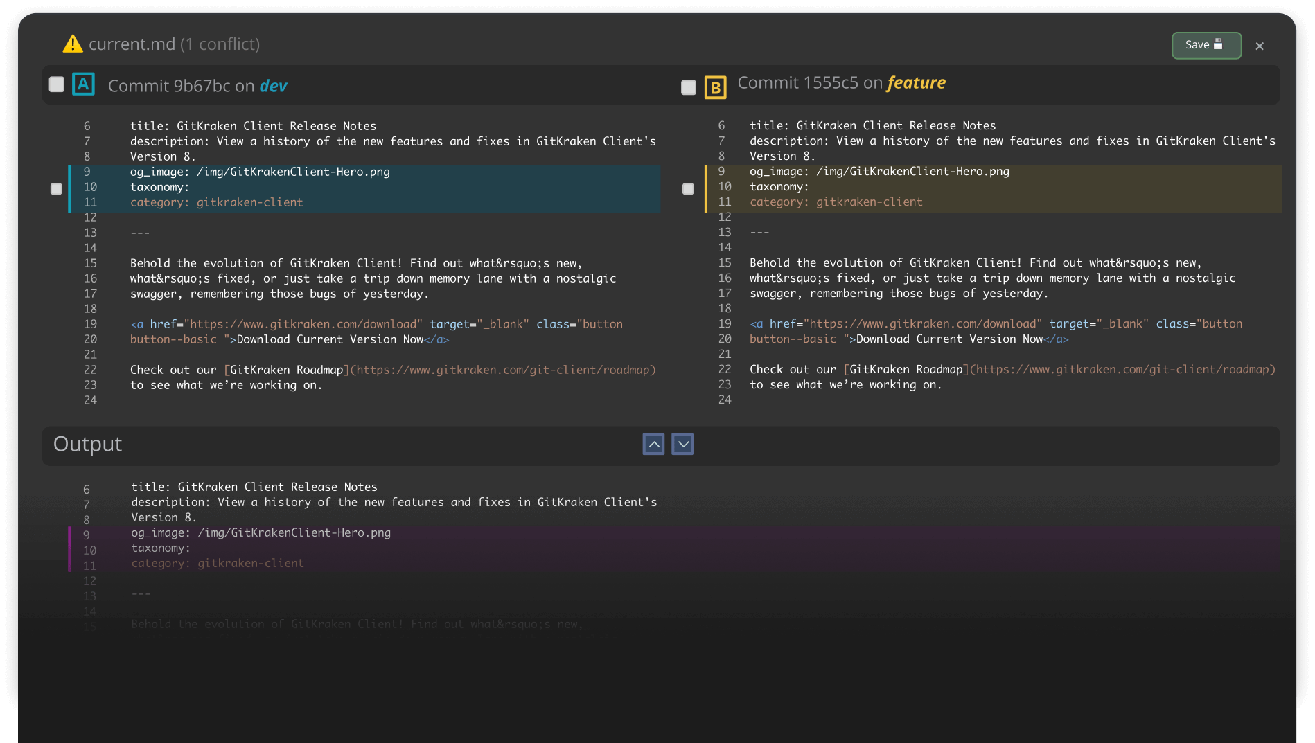This screenshot has width=1315, height=743.
Task: Click the Output section header
Action: (x=87, y=444)
